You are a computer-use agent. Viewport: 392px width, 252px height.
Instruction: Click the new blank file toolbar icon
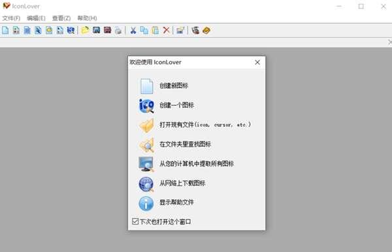click(x=5, y=30)
